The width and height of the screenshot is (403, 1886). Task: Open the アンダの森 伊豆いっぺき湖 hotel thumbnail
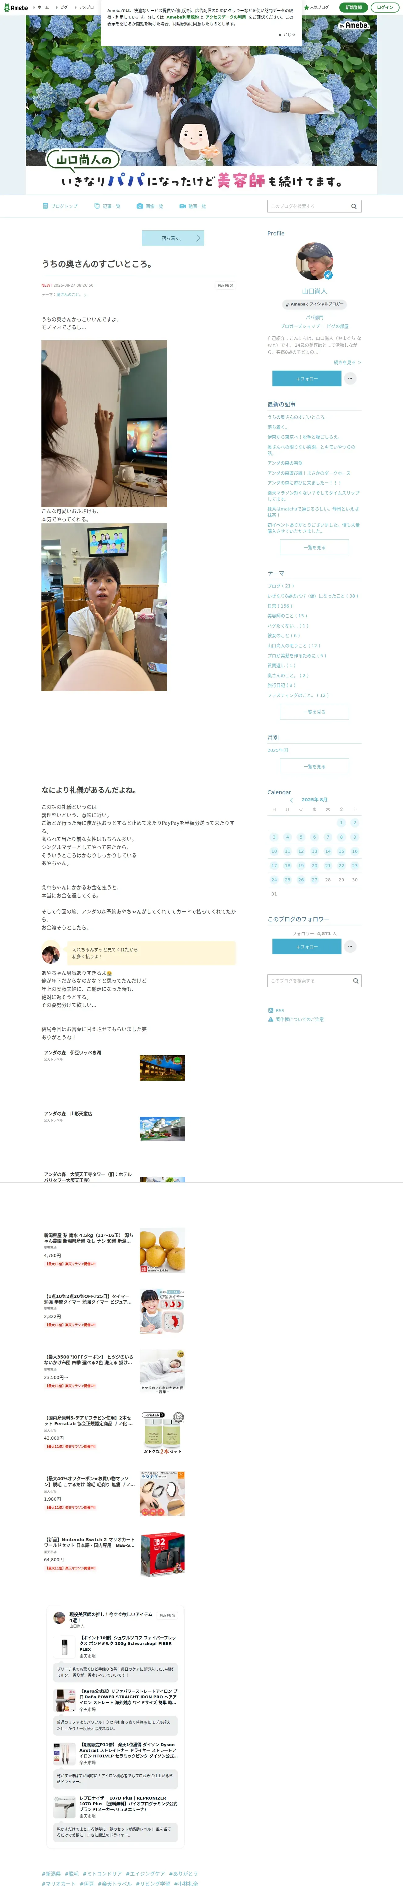click(x=162, y=1067)
